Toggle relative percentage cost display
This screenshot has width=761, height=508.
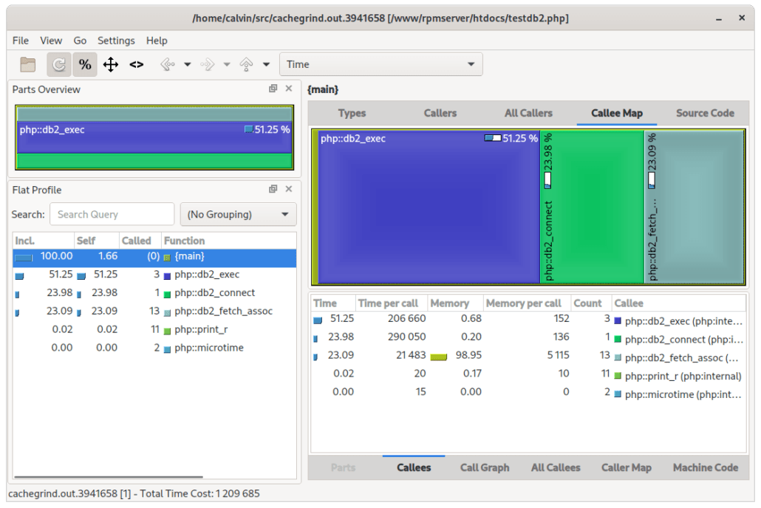click(85, 65)
